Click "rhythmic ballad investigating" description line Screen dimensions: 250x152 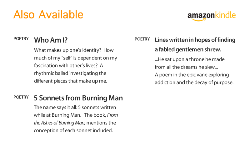70,73
